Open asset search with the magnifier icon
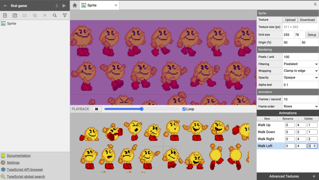319x180 pixels. pyautogui.click(x=55, y=15)
